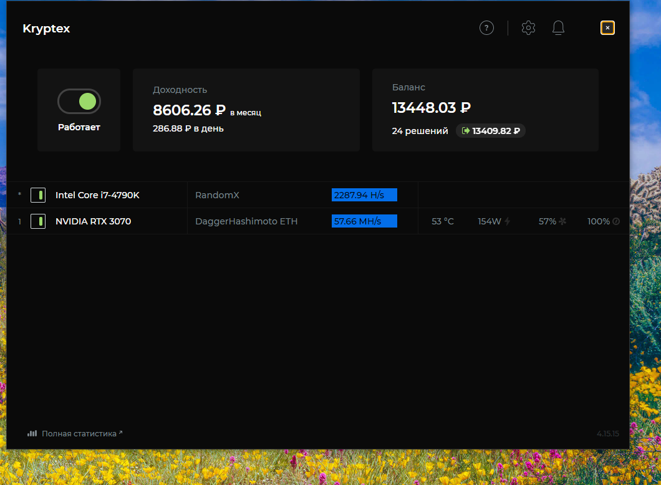
Task: Toggle Intel Core i7-4790K mining switch
Action: [x=38, y=195]
